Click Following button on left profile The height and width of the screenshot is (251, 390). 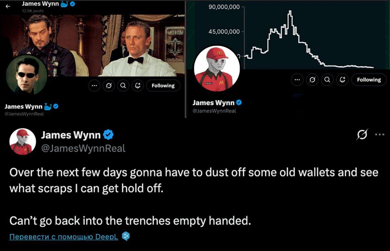click(163, 86)
